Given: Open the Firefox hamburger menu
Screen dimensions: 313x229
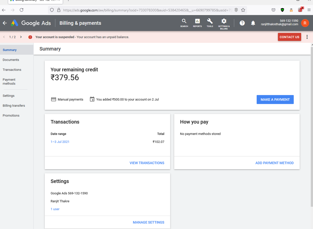Looking at the screenshot, I should pos(309,10).
